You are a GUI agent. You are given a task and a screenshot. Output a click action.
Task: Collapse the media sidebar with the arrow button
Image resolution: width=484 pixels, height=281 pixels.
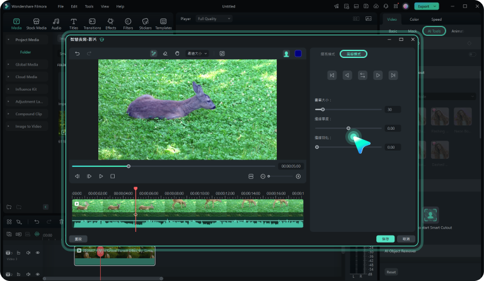click(45, 207)
